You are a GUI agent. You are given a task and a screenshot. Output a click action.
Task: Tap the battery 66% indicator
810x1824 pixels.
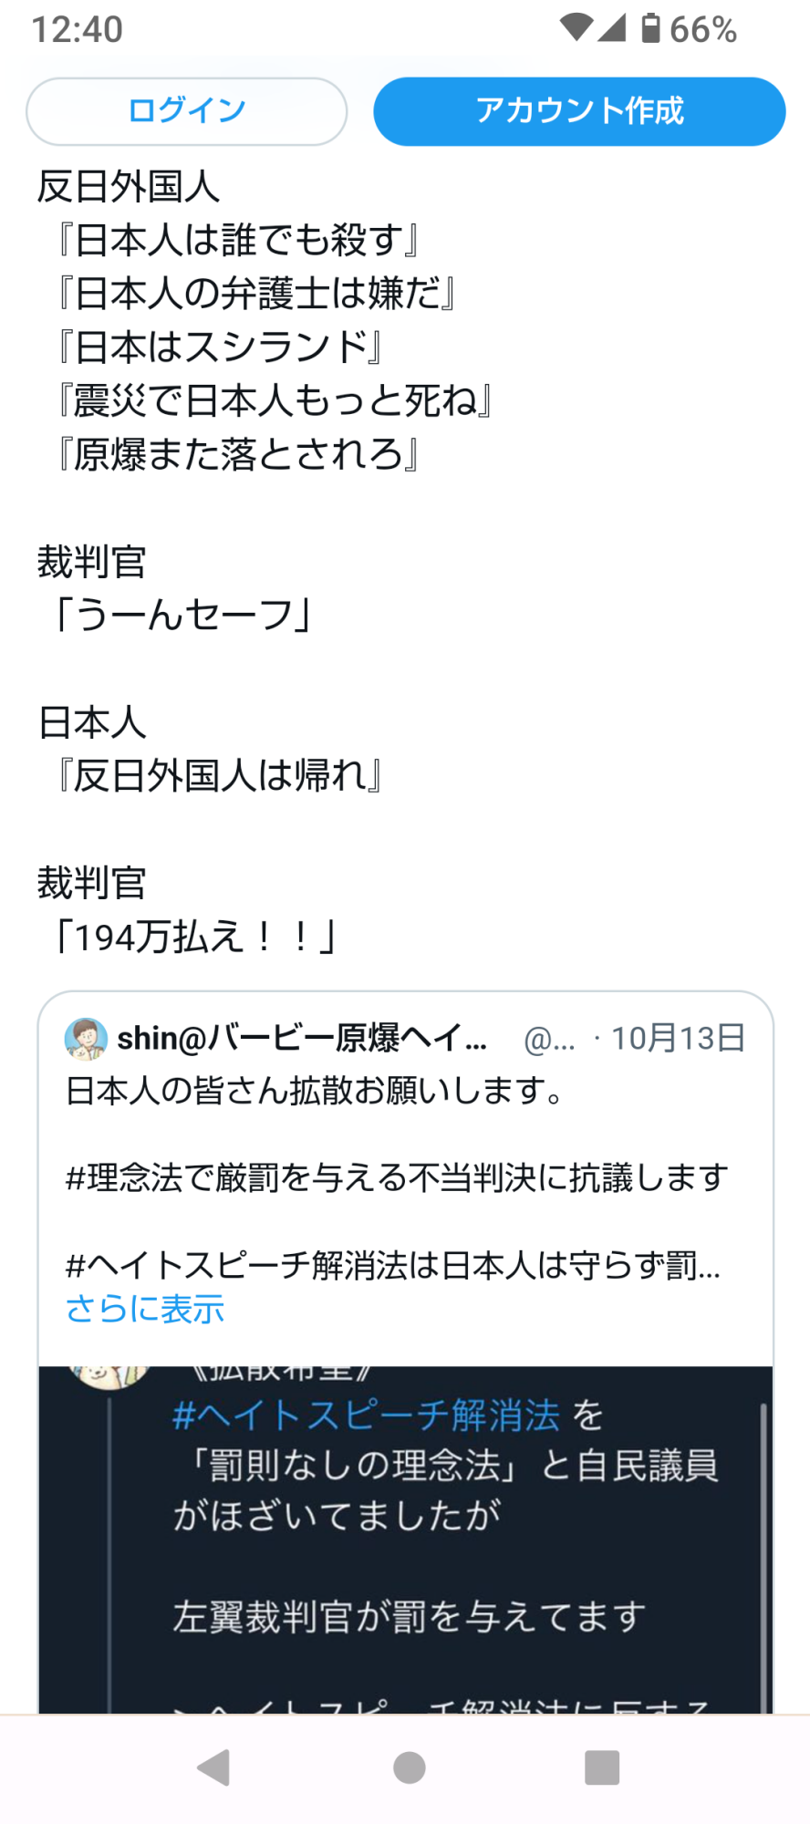690,29
